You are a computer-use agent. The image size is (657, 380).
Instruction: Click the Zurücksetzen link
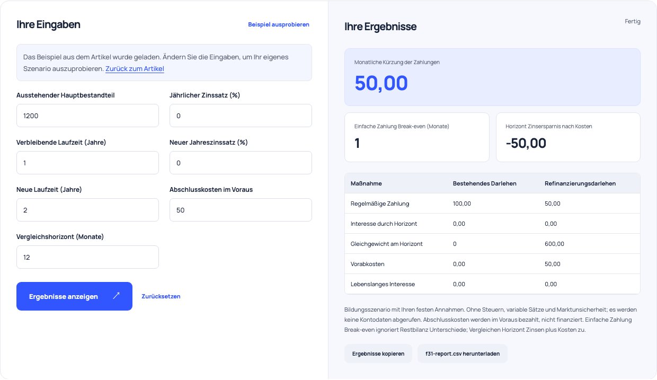pyautogui.click(x=161, y=296)
